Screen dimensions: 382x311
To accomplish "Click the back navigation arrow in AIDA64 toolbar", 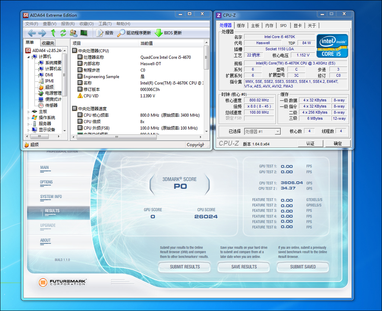I will click(x=32, y=33).
